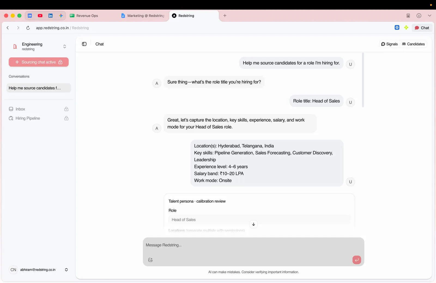Expand the abhiram@redstring.co.in account menu
Image resolution: width=436 pixels, height=283 pixels.
(x=66, y=270)
